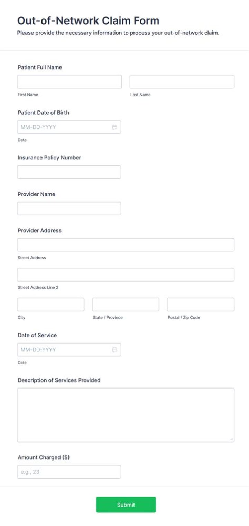Click the Provider Name input field

(69, 208)
